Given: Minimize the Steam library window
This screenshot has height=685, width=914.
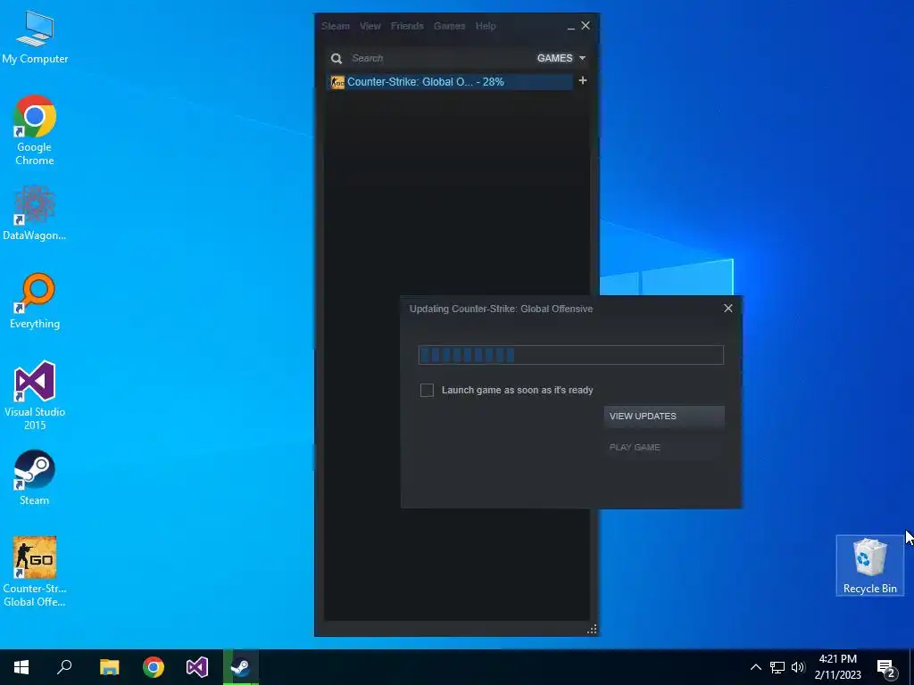Looking at the screenshot, I should [x=570, y=27].
